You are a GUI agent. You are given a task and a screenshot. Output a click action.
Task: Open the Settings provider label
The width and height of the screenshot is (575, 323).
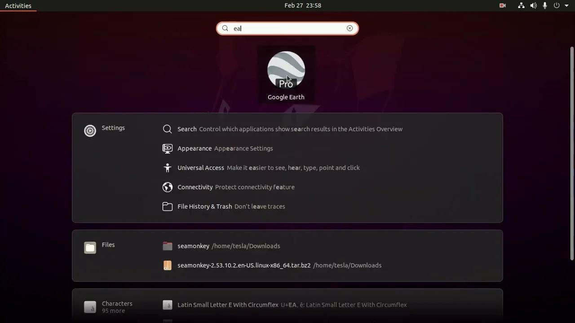point(113,128)
